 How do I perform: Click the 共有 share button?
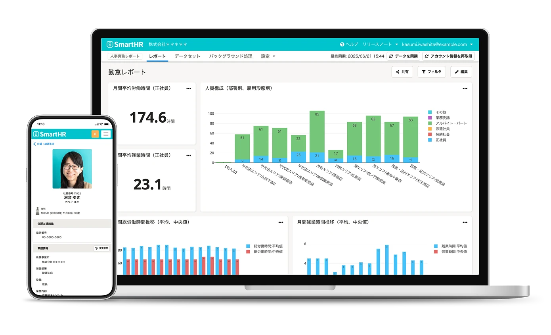[402, 72]
